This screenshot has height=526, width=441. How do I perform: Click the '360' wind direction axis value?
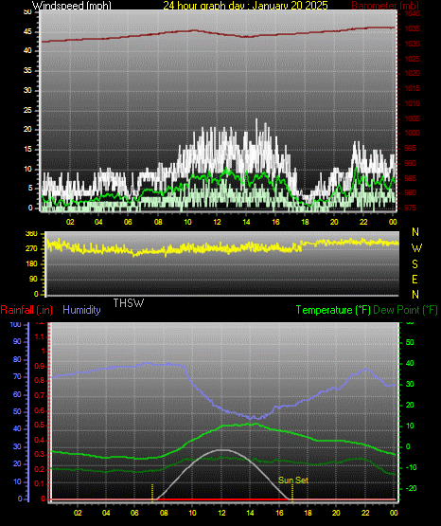[x=32, y=234]
